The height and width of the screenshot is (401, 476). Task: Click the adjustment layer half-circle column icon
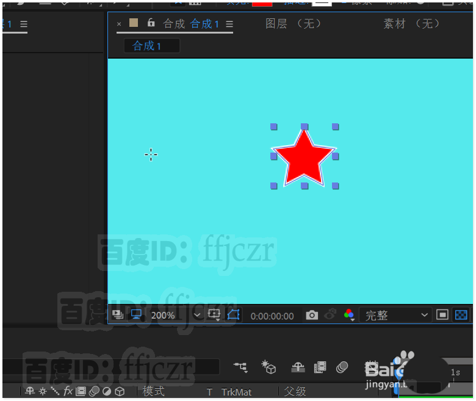click(x=107, y=392)
